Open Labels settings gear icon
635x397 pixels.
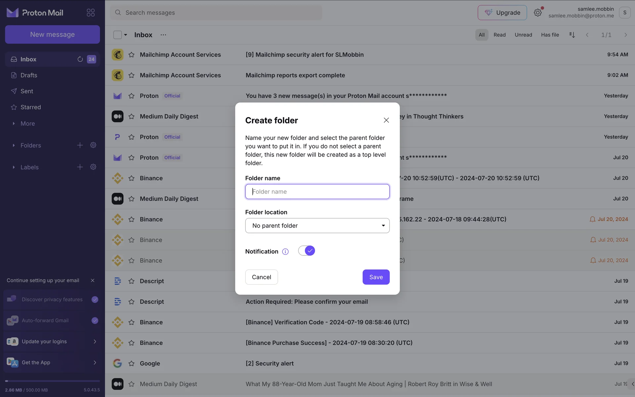click(93, 167)
